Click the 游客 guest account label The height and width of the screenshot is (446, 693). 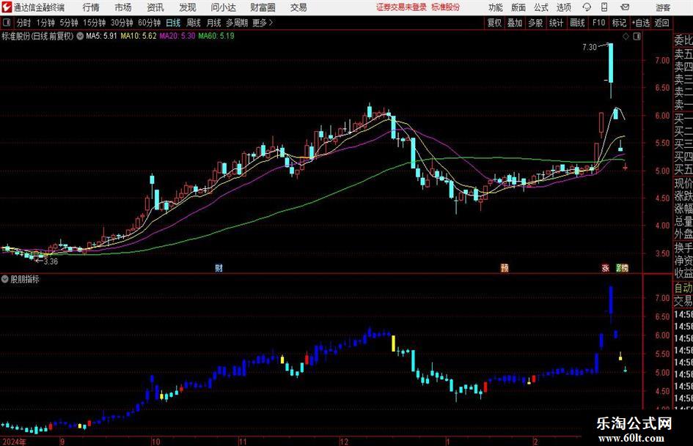click(x=663, y=7)
